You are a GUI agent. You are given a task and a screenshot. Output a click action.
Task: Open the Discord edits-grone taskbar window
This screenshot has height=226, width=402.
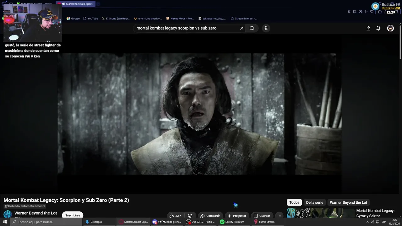[x=167, y=222]
